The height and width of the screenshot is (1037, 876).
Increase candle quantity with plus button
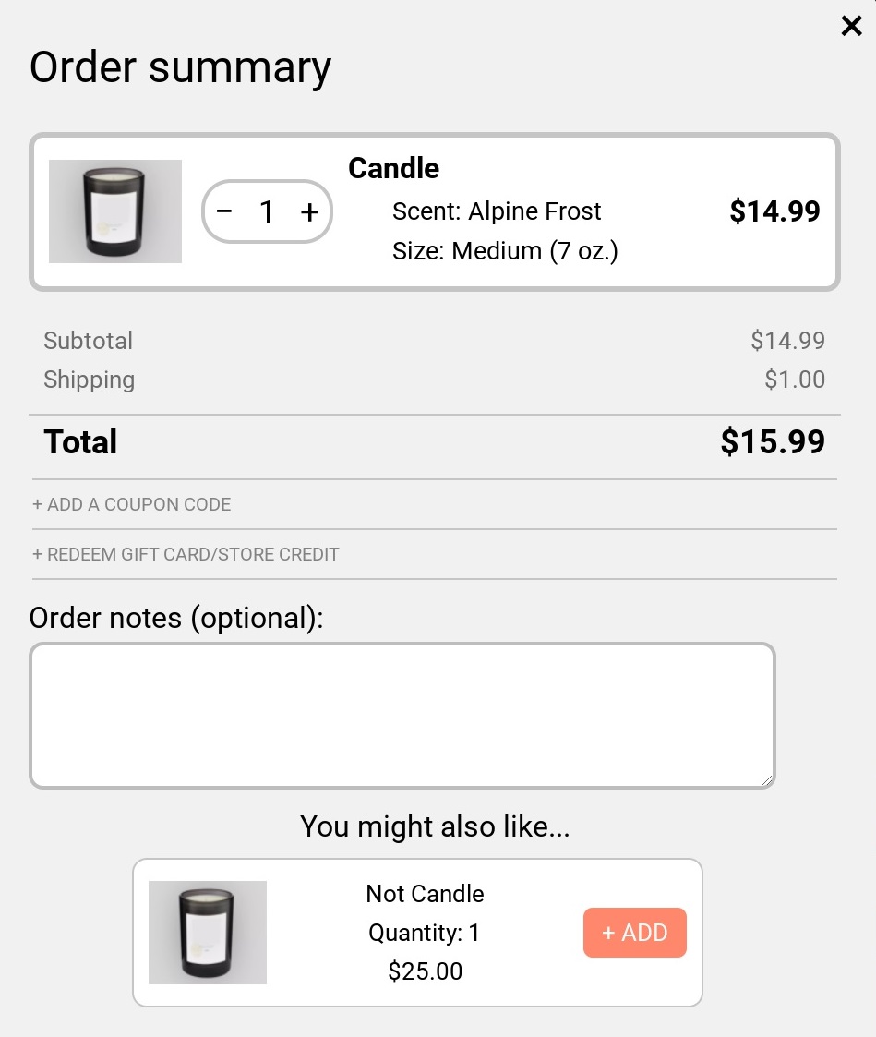point(309,211)
